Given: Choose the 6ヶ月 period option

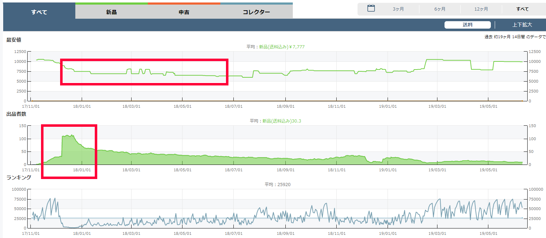Looking at the screenshot, I should 440,9.
